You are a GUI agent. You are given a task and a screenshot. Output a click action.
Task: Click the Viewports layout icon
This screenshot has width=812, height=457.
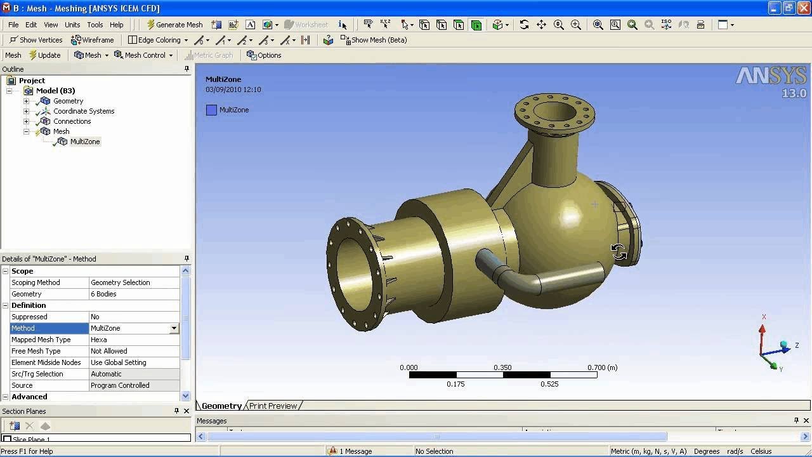[x=723, y=25]
